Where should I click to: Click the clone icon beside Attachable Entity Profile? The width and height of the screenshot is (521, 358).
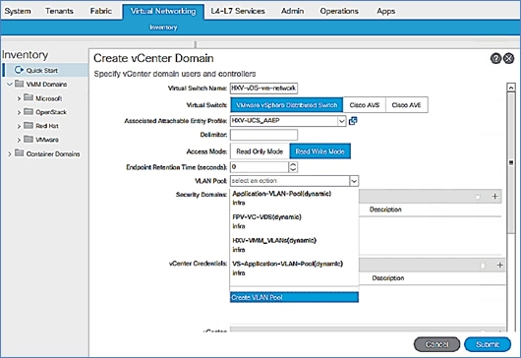(353, 121)
